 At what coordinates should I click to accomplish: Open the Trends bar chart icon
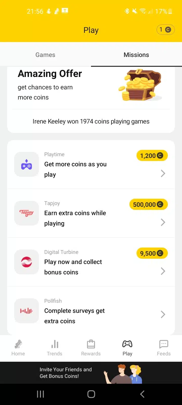pos(55,344)
